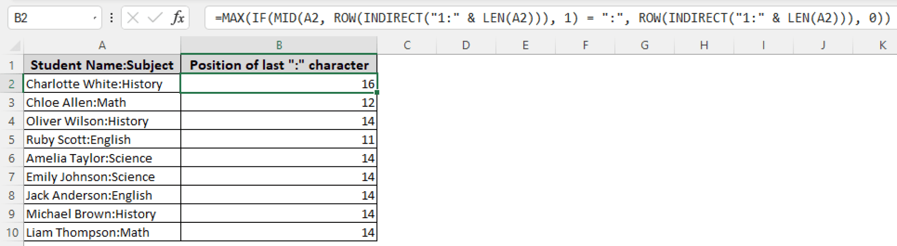Click the fill handle on cell B2
The height and width of the screenshot is (246, 897).
[x=377, y=92]
